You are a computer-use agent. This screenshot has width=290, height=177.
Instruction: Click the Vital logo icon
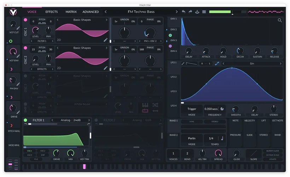pyautogui.click(x=13, y=12)
